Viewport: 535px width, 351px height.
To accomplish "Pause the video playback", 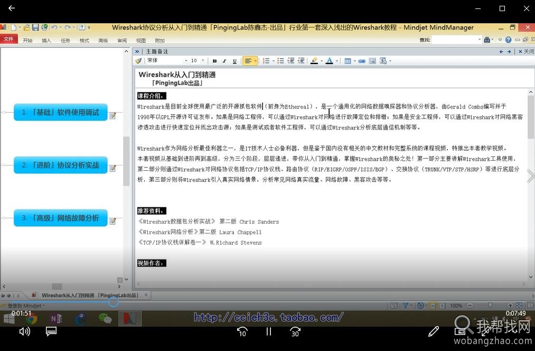I will click(x=269, y=331).
